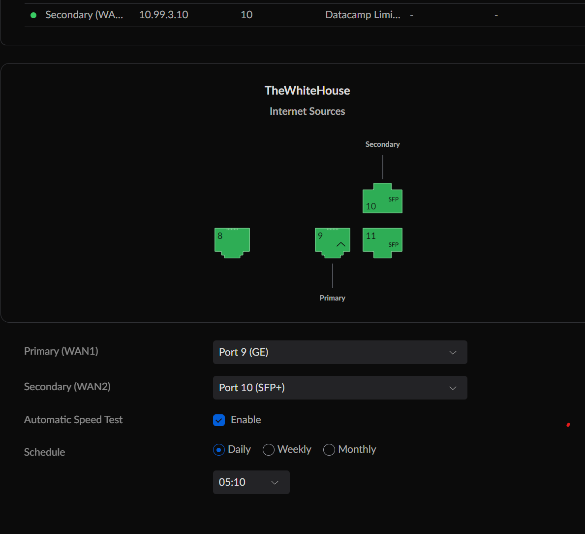Open the 05:10 time dropdown
The width and height of the screenshot is (585, 534).
pyautogui.click(x=251, y=482)
